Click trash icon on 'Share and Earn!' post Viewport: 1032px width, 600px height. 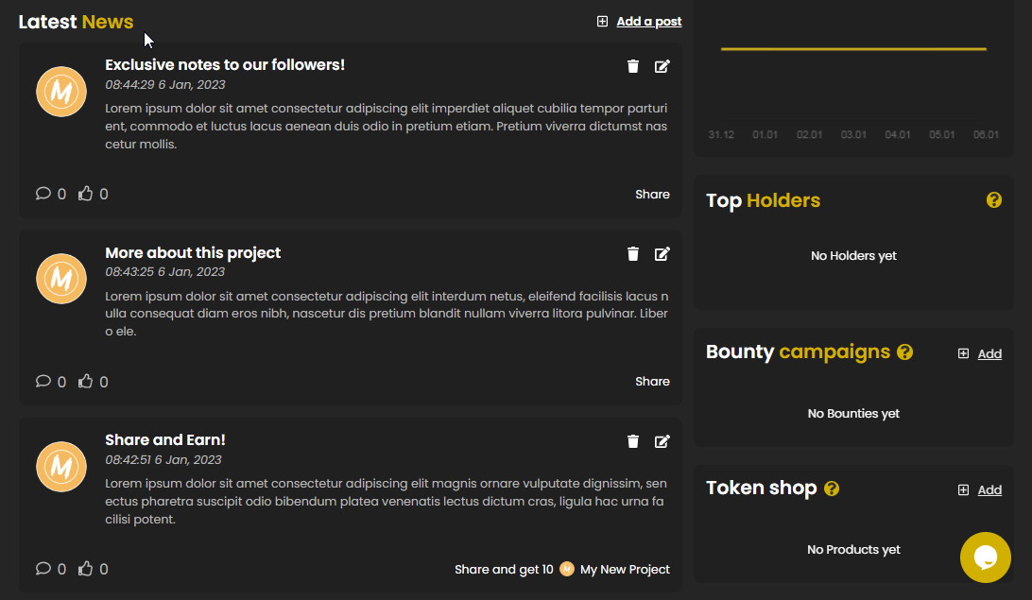633,441
